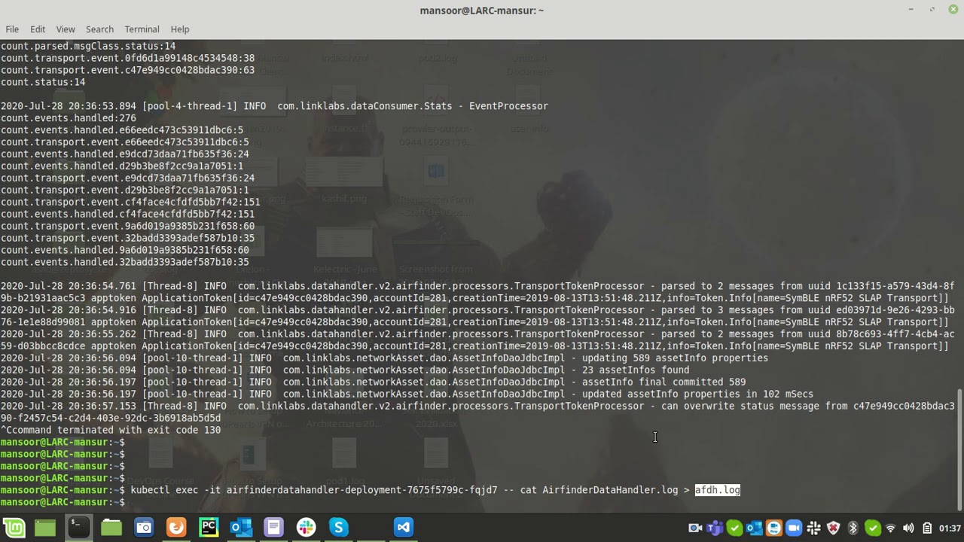The height and width of the screenshot is (542, 964).
Task: Open Skype from the taskbar
Action: pos(338,528)
